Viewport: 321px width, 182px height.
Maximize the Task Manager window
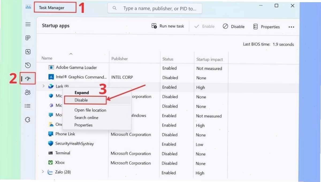276,6
